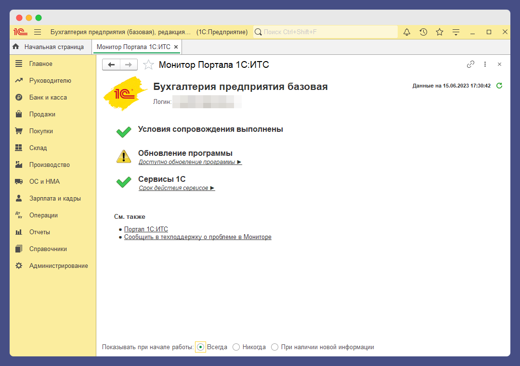520x366 pixels.
Task: Click Сообщить в техподдержку о проблеме link
Action: click(x=198, y=237)
